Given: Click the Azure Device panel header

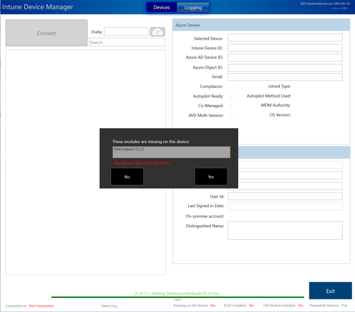Looking at the screenshot, I should pos(261,25).
